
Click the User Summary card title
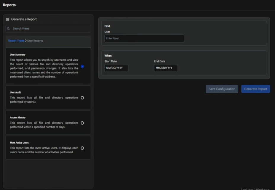(17, 55)
